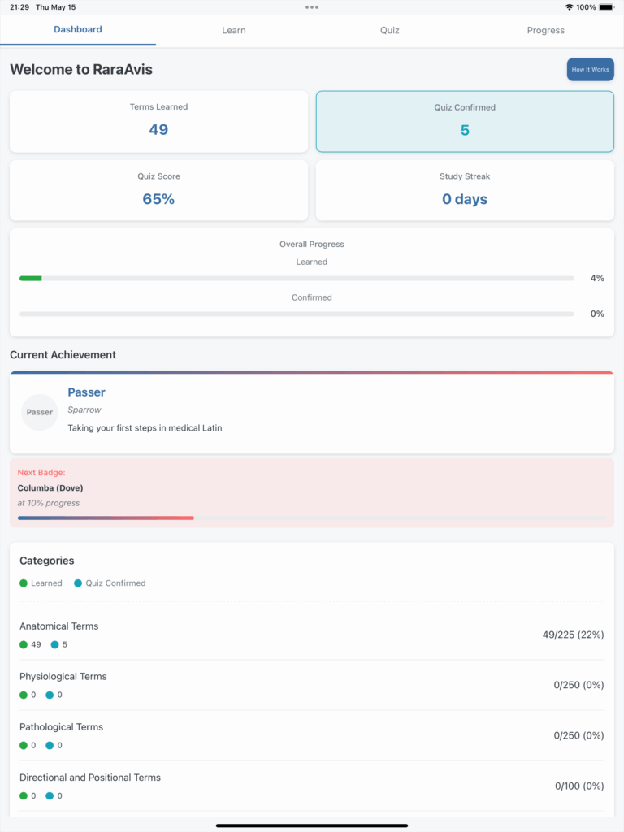This screenshot has height=832, width=624.
Task: Switch to the Dashboard tab
Action: pos(78,30)
